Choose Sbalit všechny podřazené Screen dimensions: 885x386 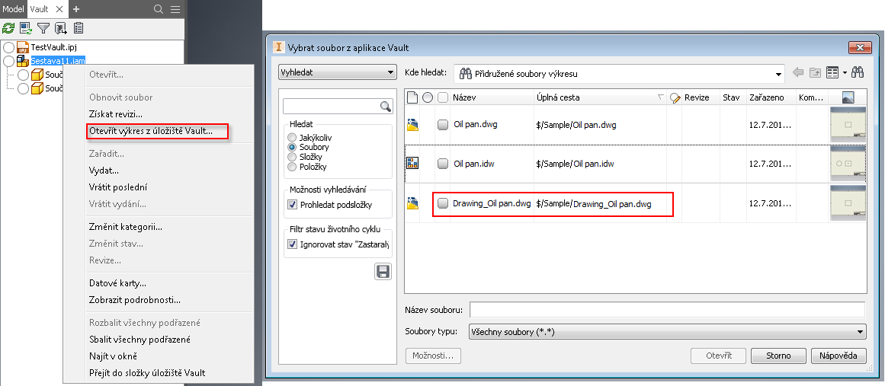(139, 340)
